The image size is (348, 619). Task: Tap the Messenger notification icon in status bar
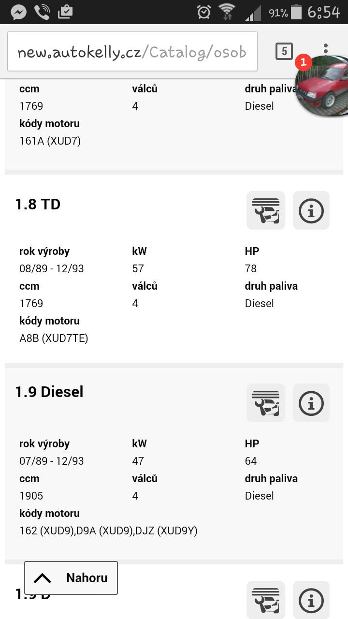(x=18, y=12)
